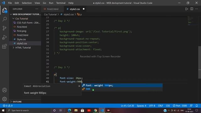Open Google Chrome from taskbar

(95, 110)
